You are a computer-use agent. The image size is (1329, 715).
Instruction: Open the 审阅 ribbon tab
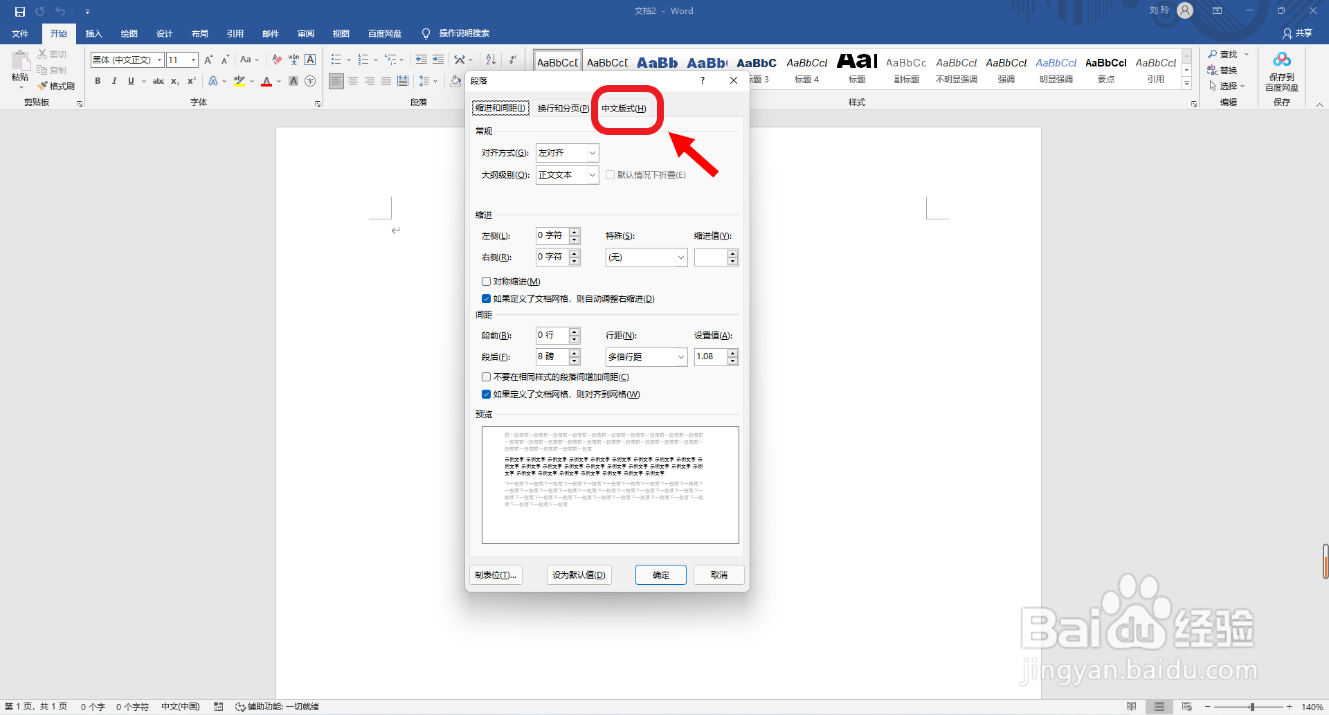point(305,34)
